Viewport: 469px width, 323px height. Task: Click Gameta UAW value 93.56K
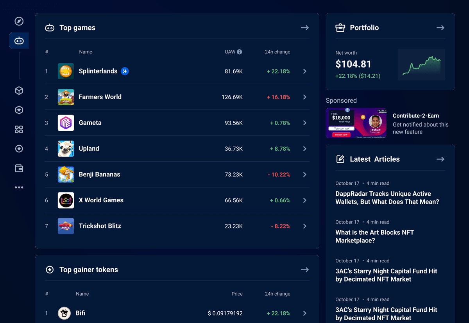tap(234, 123)
